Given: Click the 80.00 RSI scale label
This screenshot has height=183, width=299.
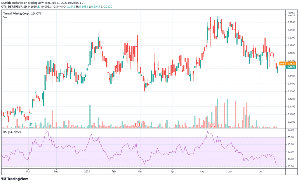Looking at the screenshot, I should [291, 130].
